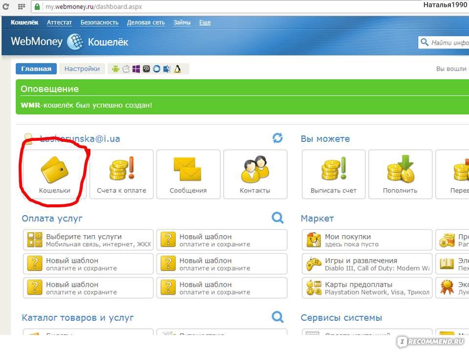Click the browser address bar URL
The height and width of the screenshot is (352, 469).
pos(94,6)
